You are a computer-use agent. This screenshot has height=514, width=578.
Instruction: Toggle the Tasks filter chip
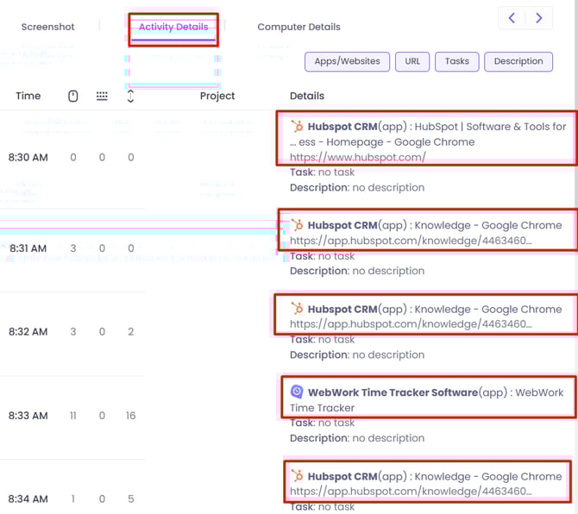457,61
